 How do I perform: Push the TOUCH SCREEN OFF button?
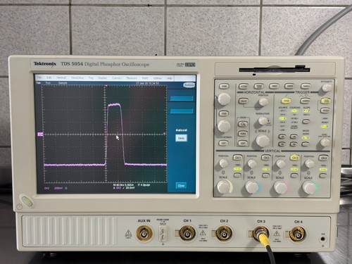pos(223,143)
